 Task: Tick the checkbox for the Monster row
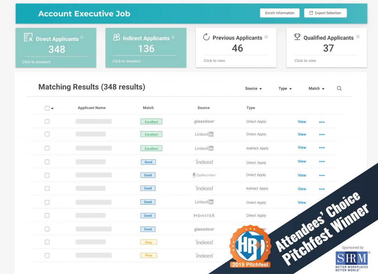point(47,215)
